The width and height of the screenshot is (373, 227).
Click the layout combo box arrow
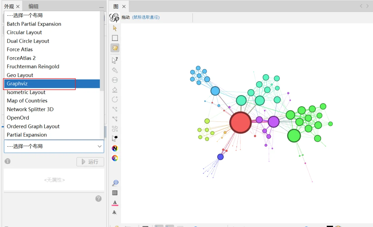tap(99, 146)
